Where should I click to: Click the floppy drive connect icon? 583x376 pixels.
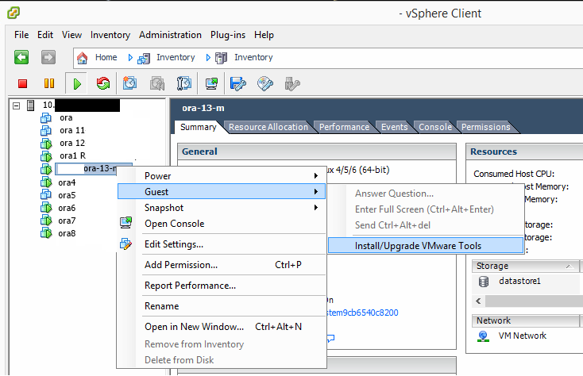238,83
